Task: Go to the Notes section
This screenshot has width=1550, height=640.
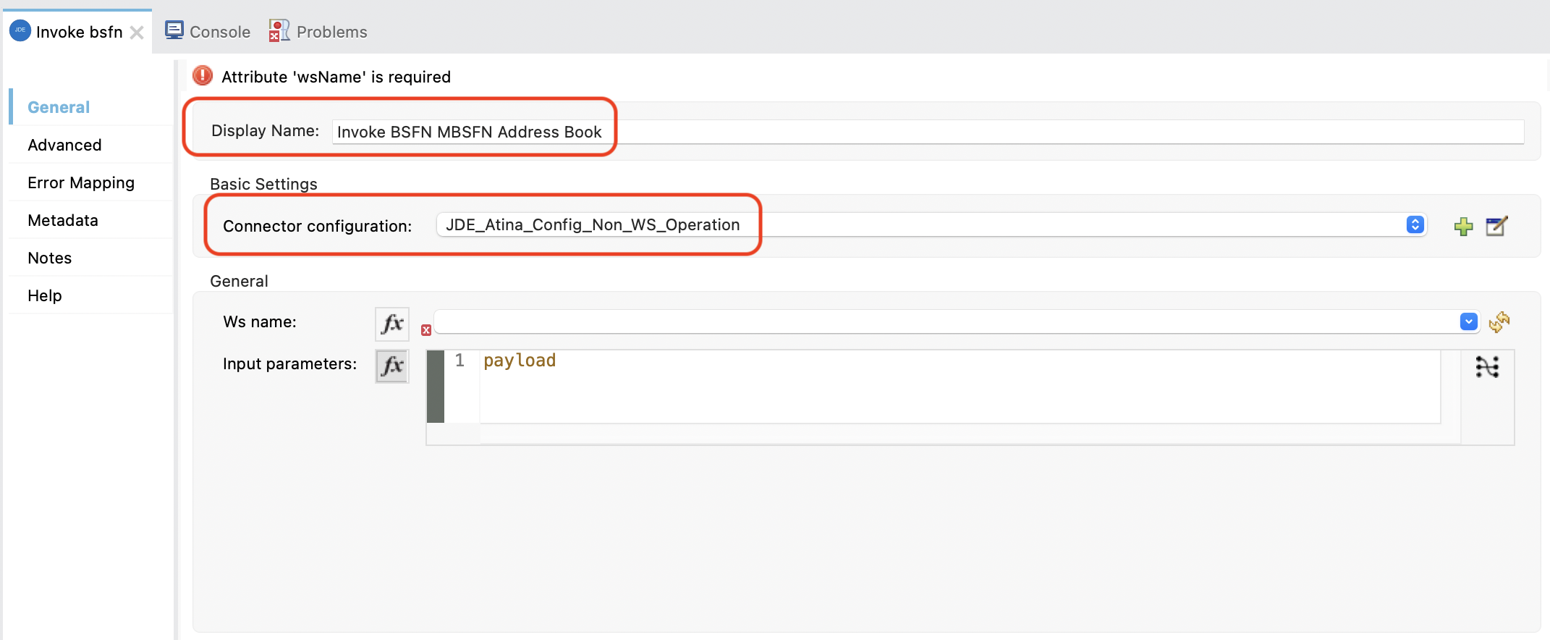Action: 50,258
